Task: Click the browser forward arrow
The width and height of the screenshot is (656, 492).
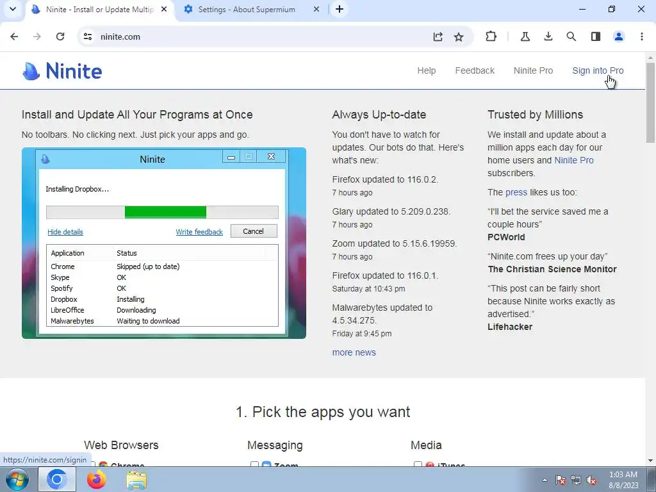Action: (37, 37)
